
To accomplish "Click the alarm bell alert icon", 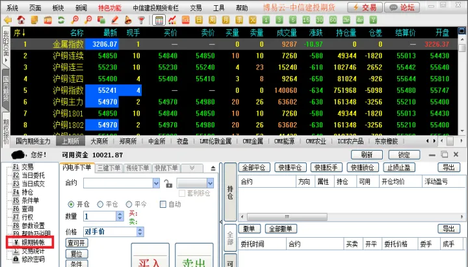I will click(x=128, y=20).
